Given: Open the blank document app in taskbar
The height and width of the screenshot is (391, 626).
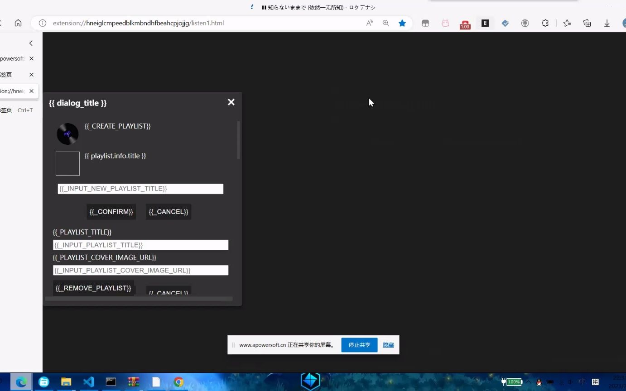Looking at the screenshot, I should coord(156,382).
